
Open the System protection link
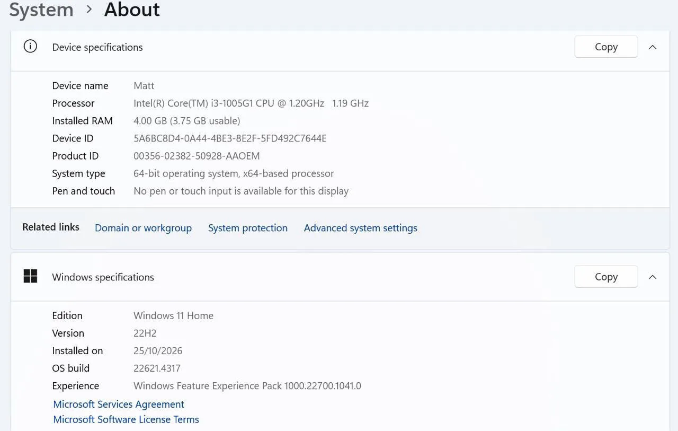[248, 228]
